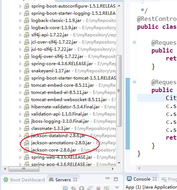Expand spring-boot-starter-logging jar node
The image size is (177, 190).
[x=20, y=13]
